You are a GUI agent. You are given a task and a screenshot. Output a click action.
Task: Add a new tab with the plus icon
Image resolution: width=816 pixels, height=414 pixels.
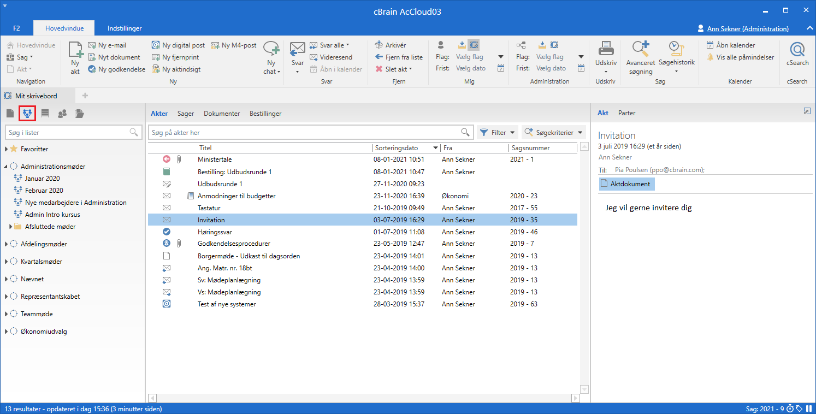(x=85, y=96)
